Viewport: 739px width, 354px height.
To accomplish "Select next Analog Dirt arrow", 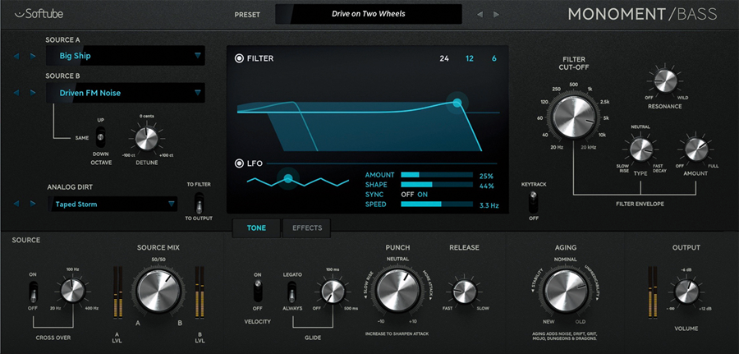I will point(33,204).
